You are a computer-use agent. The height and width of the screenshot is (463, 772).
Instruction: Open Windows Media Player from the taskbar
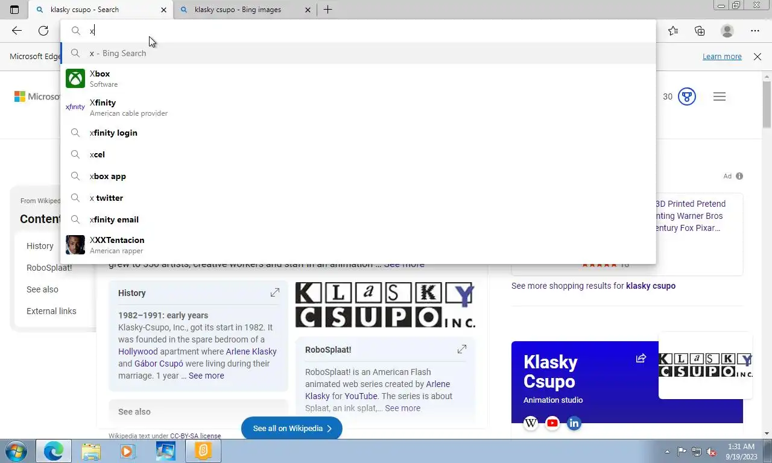click(x=128, y=451)
